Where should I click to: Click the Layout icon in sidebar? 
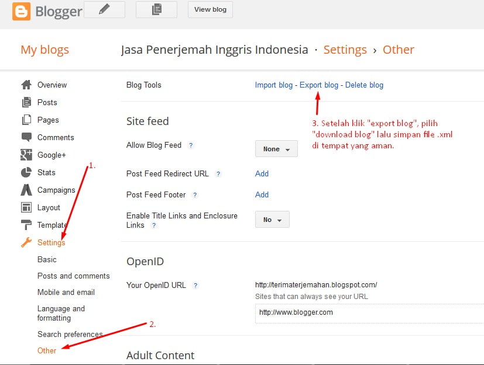click(x=26, y=207)
